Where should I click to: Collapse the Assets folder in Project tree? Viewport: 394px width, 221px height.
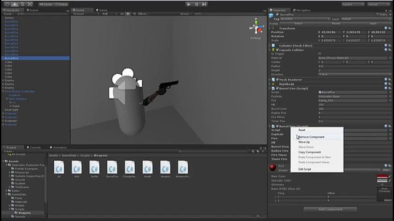tap(3, 161)
